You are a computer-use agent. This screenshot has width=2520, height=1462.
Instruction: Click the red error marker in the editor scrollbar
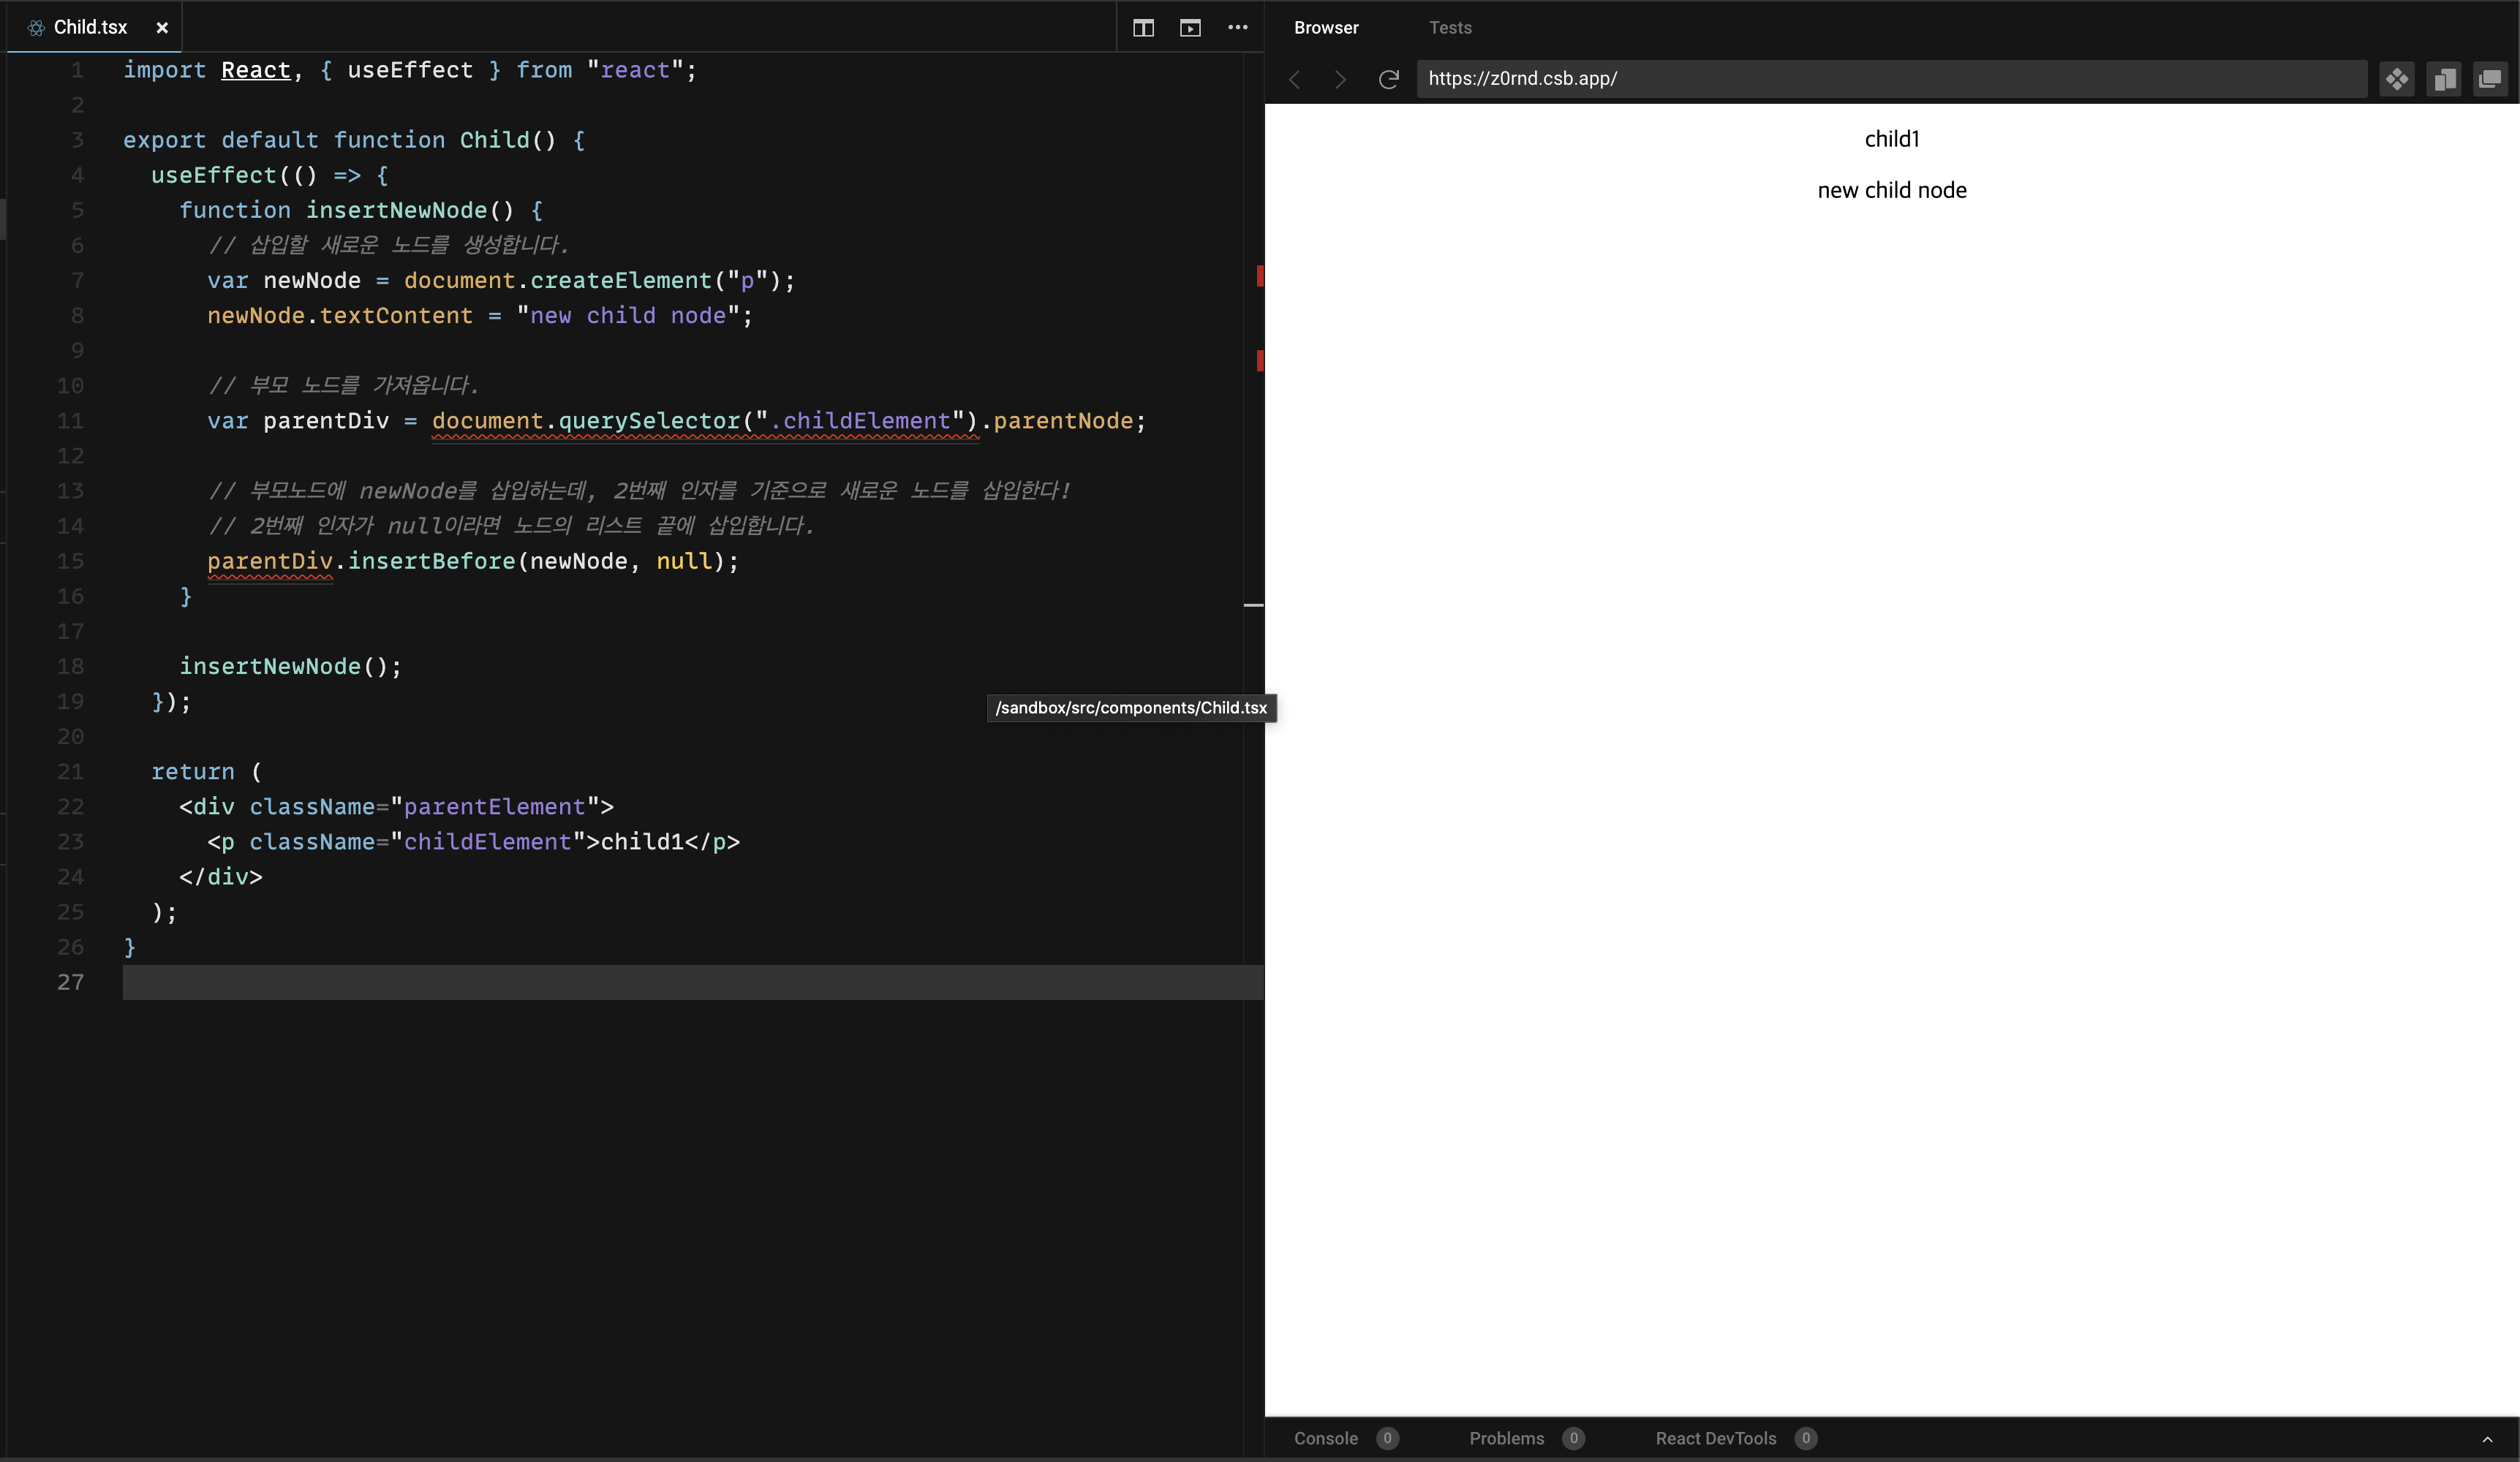tap(1260, 276)
